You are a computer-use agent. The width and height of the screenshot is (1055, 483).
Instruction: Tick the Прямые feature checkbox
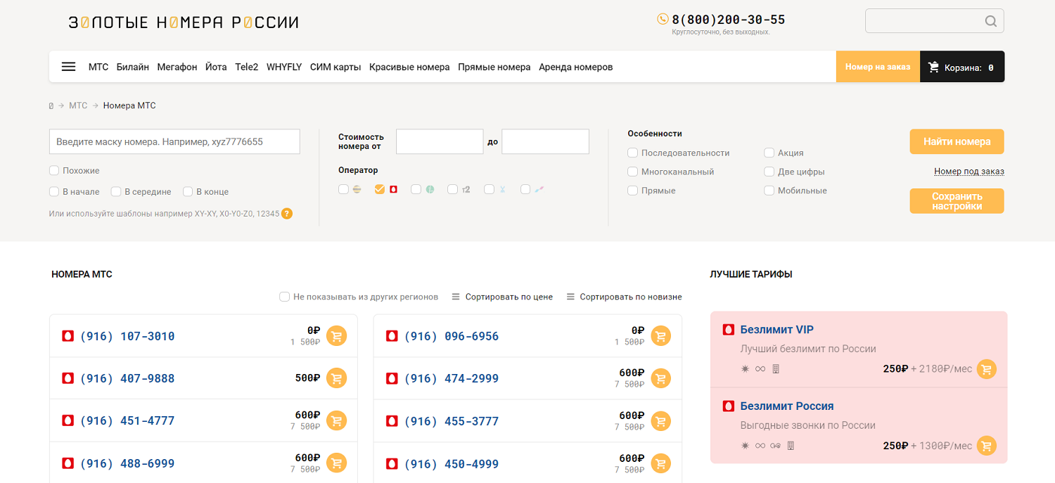(x=633, y=191)
